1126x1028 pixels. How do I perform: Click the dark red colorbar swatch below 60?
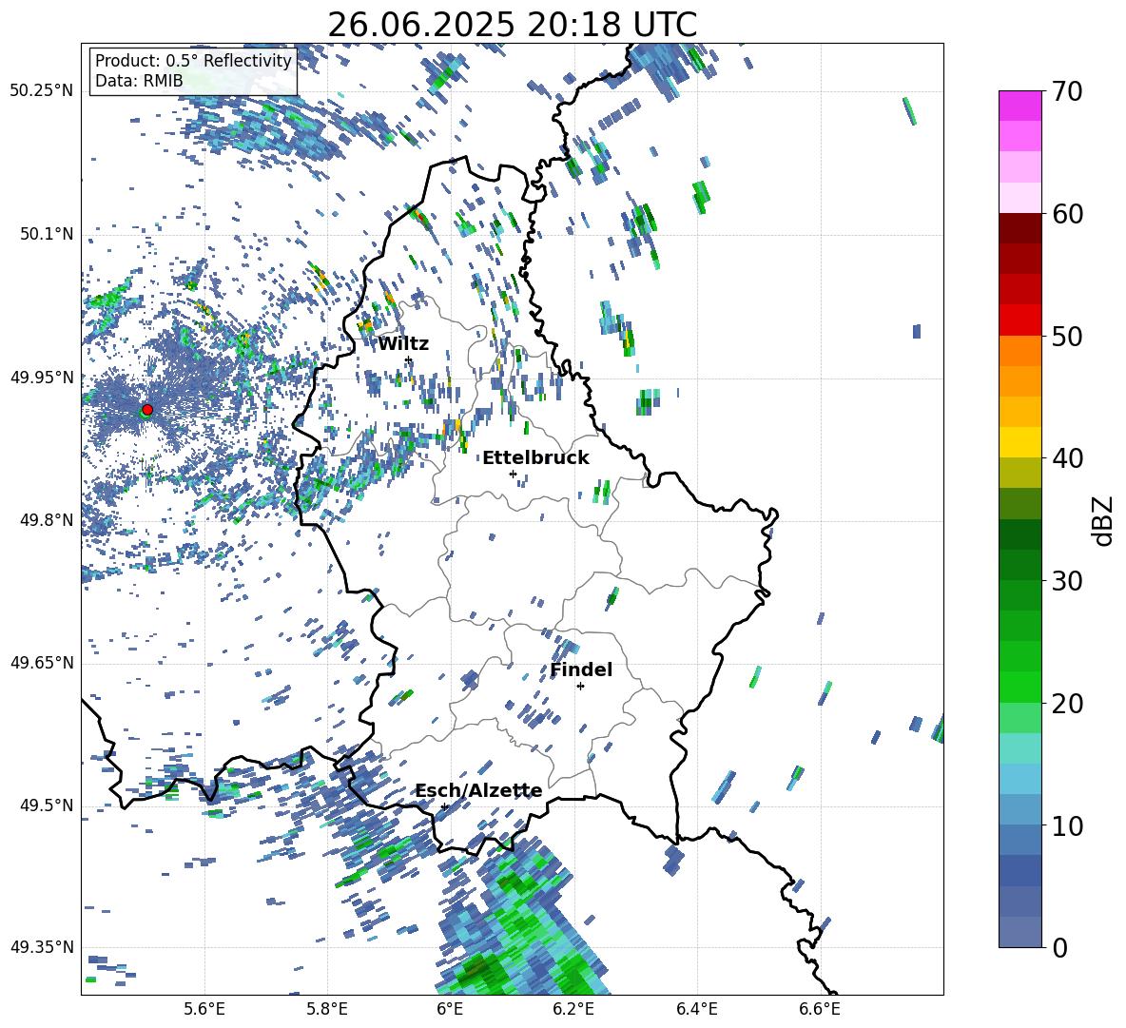coord(1020,228)
